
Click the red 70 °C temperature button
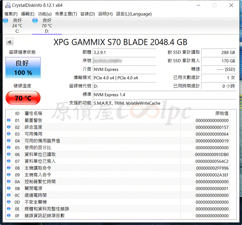click(x=23, y=98)
